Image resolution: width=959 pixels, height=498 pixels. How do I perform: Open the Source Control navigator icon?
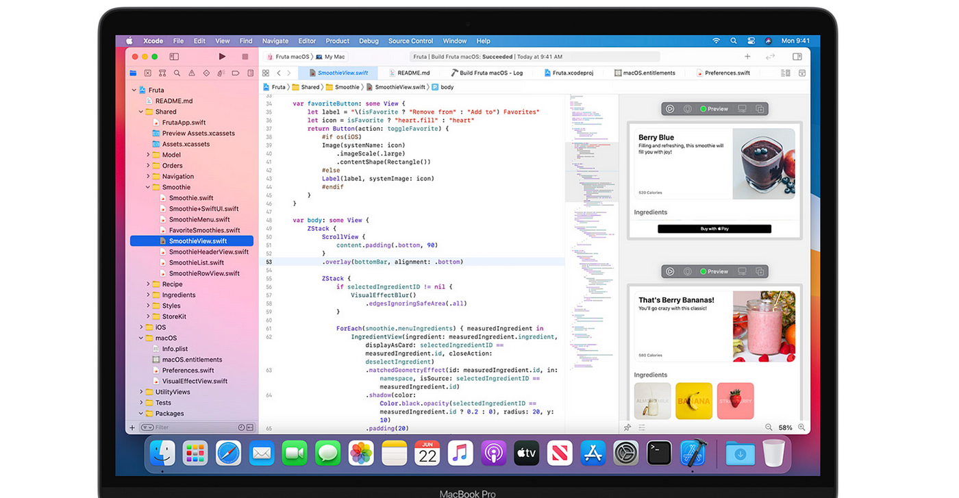tap(147, 73)
